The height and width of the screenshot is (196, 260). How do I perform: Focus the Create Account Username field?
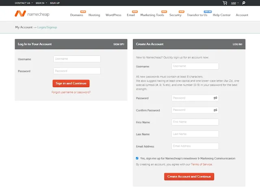[x=195, y=66]
